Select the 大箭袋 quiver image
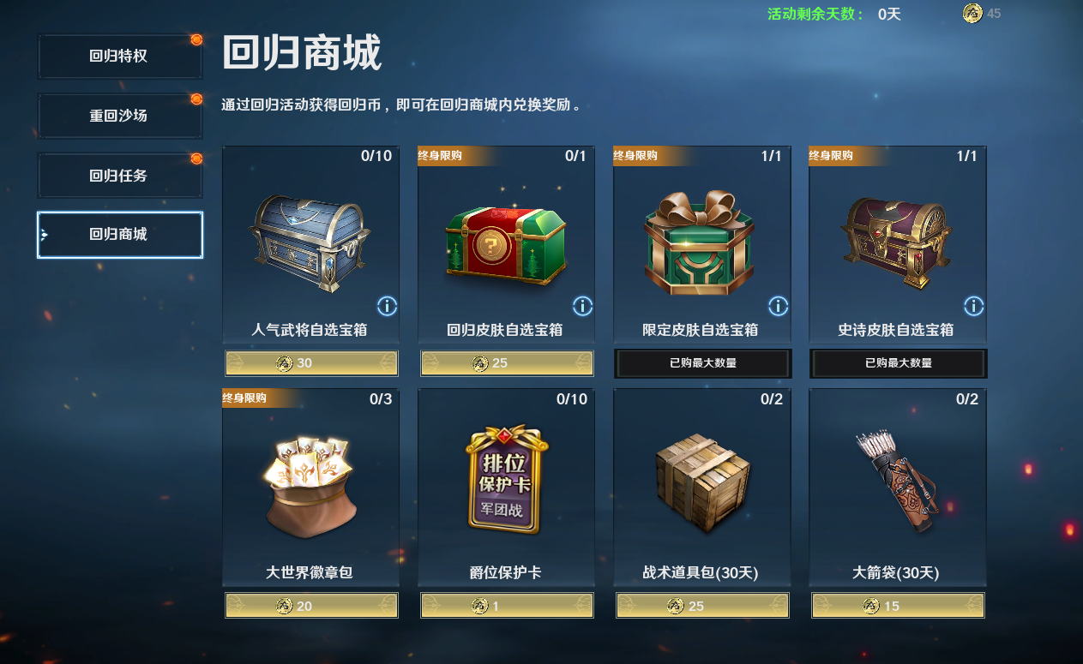The image size is (1083, 664). pyautogui.click(x=895, y=480)
